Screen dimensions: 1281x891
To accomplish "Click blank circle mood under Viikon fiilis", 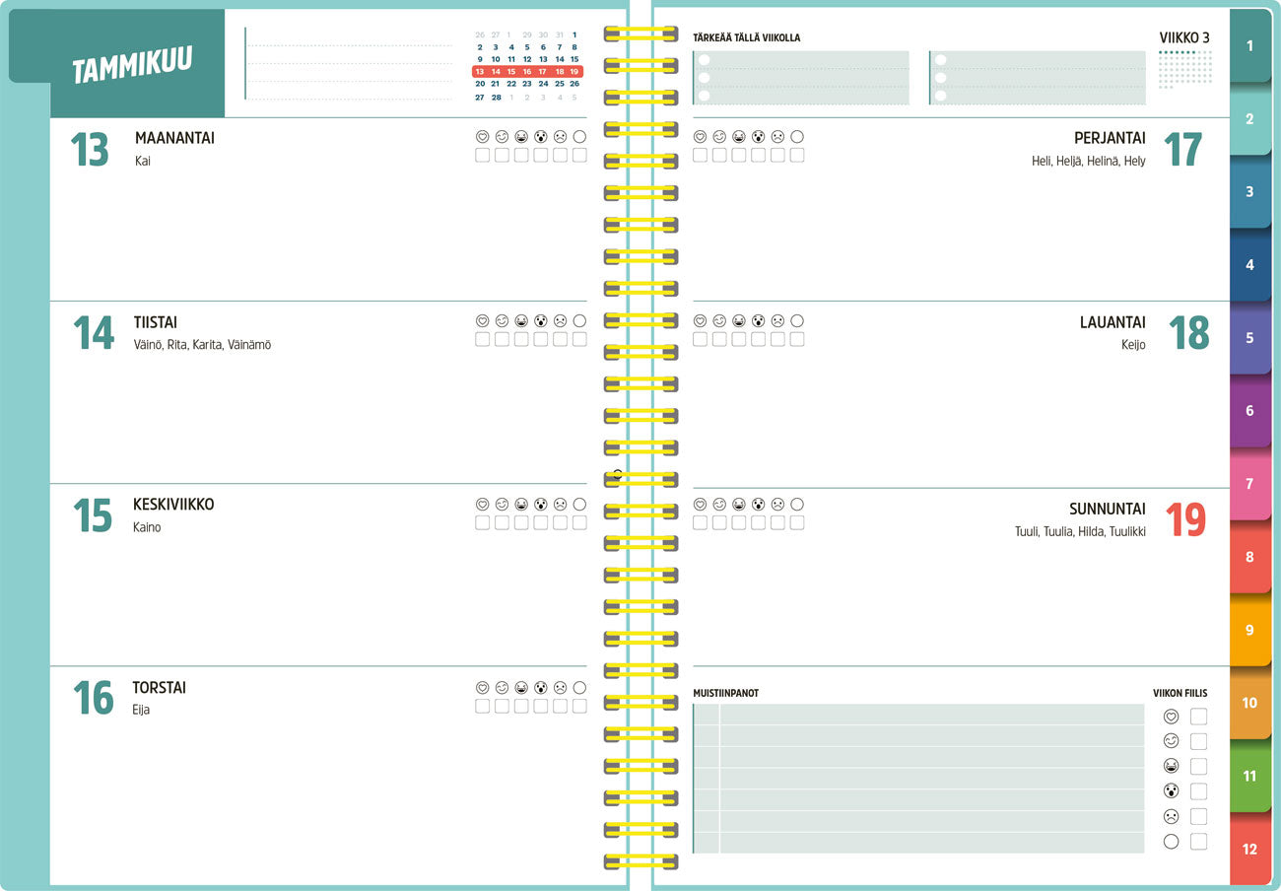I will 1172,841.
